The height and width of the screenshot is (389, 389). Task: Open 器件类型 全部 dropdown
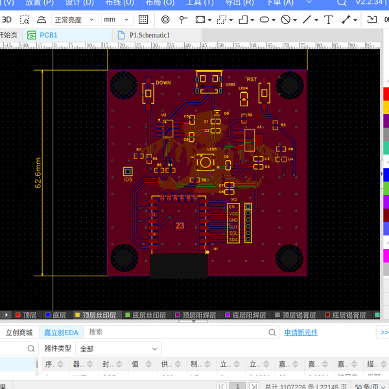click(119, 349)
